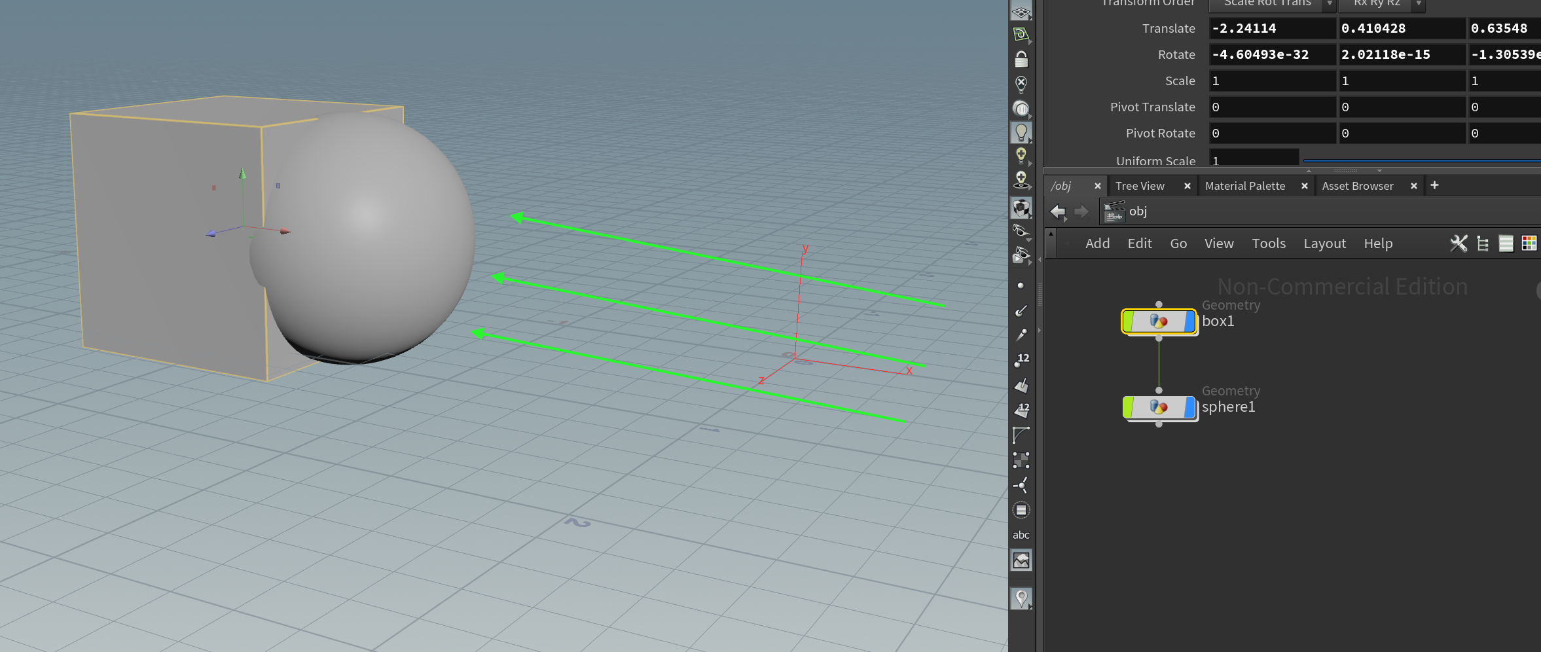The height and width of the screenshot is (652, 1541).
Task: Toggle the curve hulls display icon
Action: 1021,435
